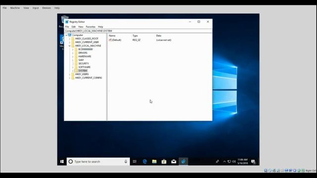The width and height of the screenshot is (317, 178).
Task: Expand the BCD00000000 subkey
Action: pyautogui.click(x=73, y=49)
